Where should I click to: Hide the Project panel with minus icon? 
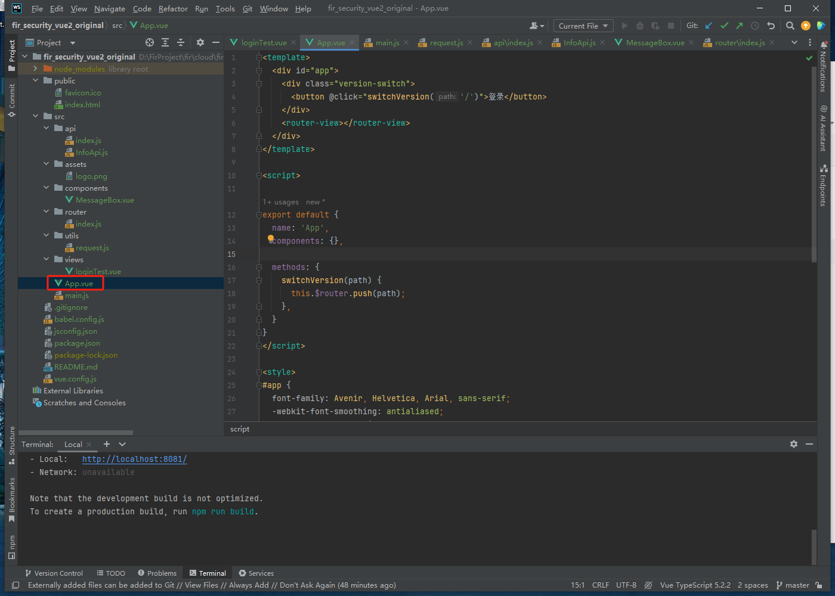pyautogui.click(x=216, y=42)
